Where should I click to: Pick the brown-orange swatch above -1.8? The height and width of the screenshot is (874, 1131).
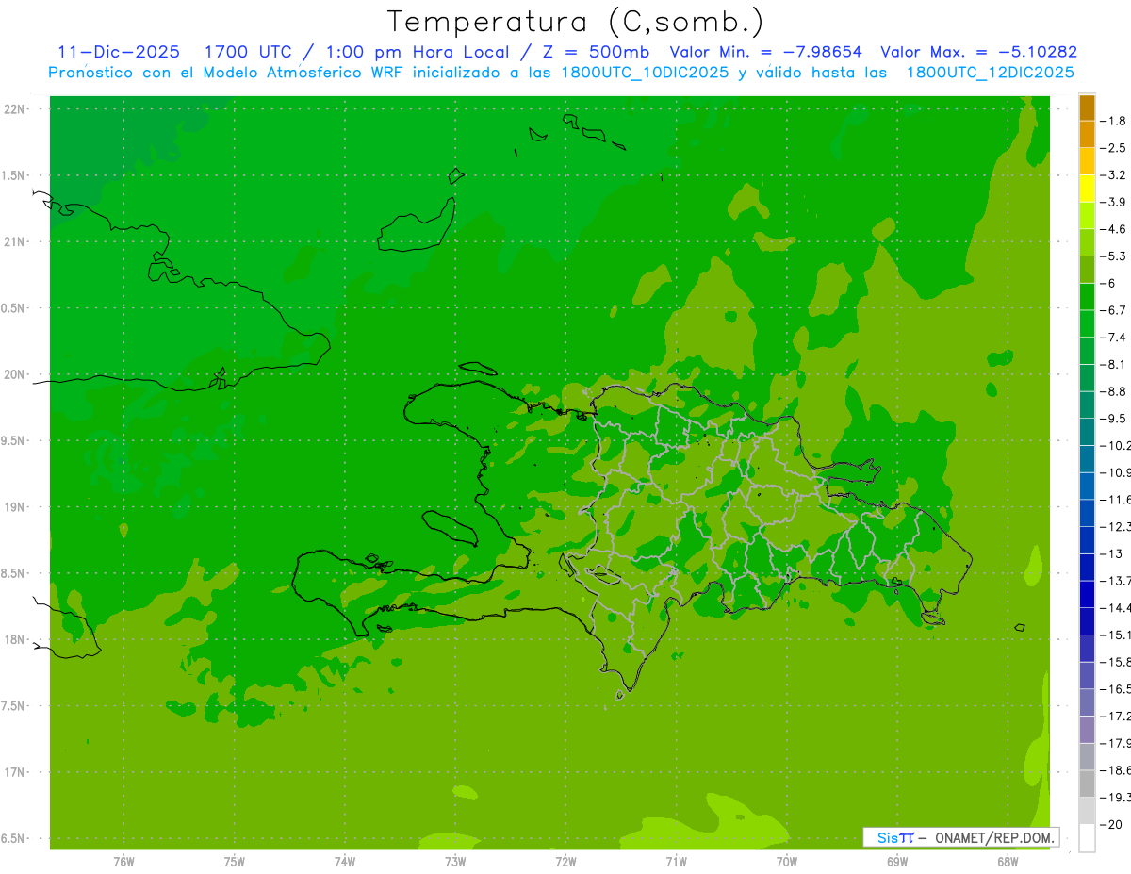click(1087, 107)
